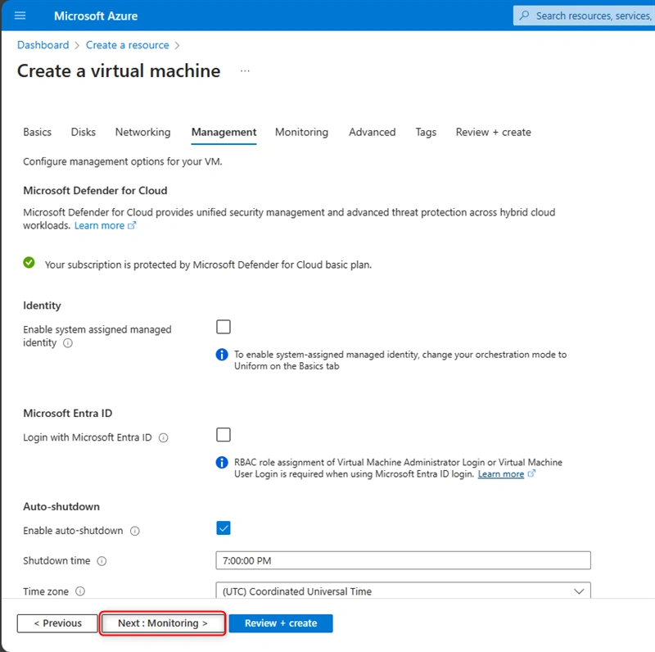Click breadcrumb chevron after Create a resource
The image size is (655, 652).
(x=177, y=46)
